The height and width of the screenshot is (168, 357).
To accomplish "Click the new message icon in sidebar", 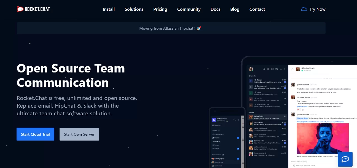I will pyautogui.click(x=281, y=69).
